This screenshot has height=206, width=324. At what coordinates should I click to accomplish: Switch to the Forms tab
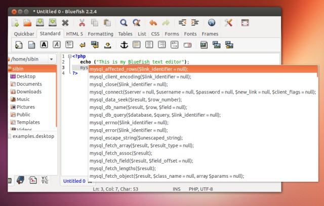pos(172,34)
